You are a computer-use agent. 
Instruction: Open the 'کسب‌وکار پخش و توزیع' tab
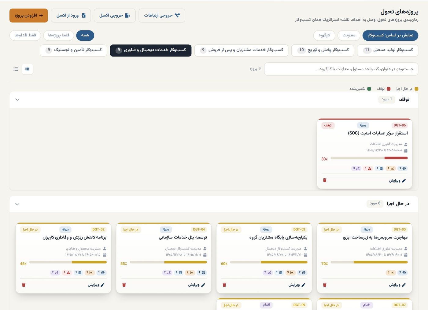323,50
